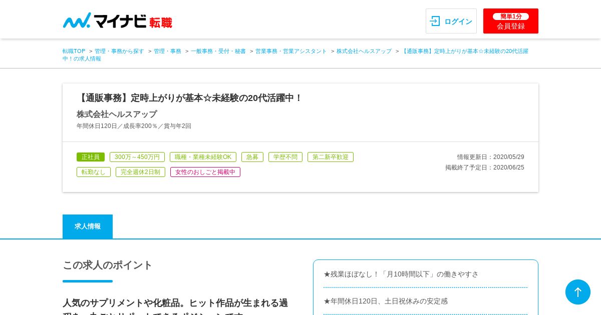This screenshot has height=315, width=601.
Task: Click the 年間休日120日／成長率200％ subtitle
Action: pos(134,126)
